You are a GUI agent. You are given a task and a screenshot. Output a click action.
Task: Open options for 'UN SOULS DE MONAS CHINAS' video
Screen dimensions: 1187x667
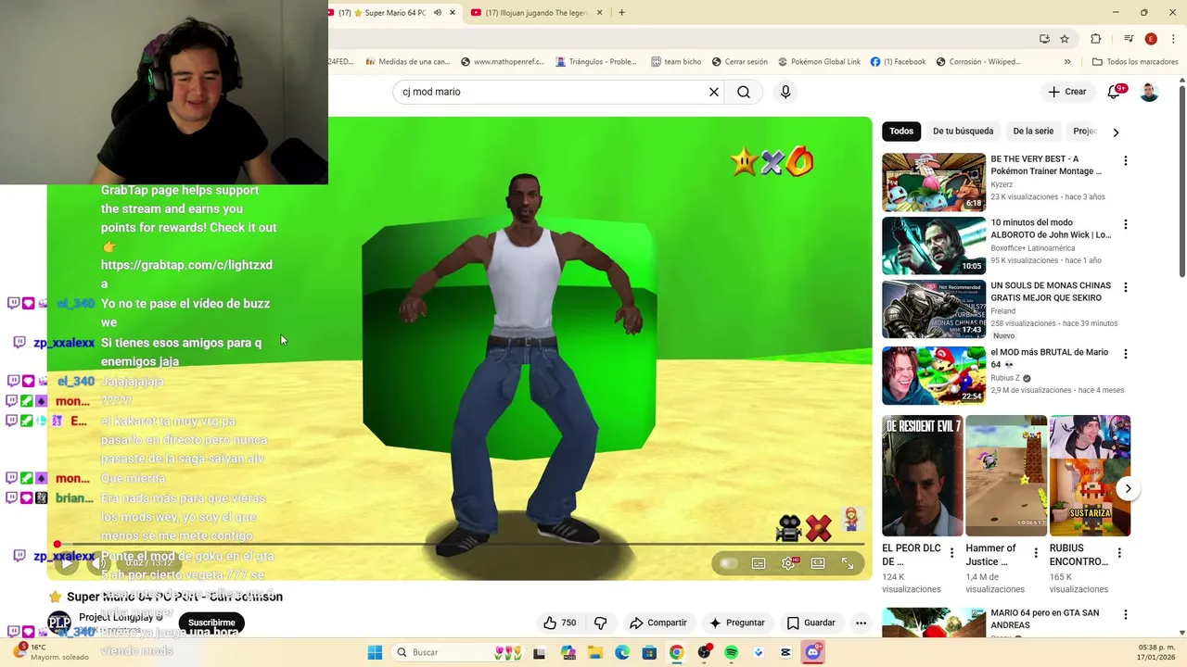tap(1126, 287)
